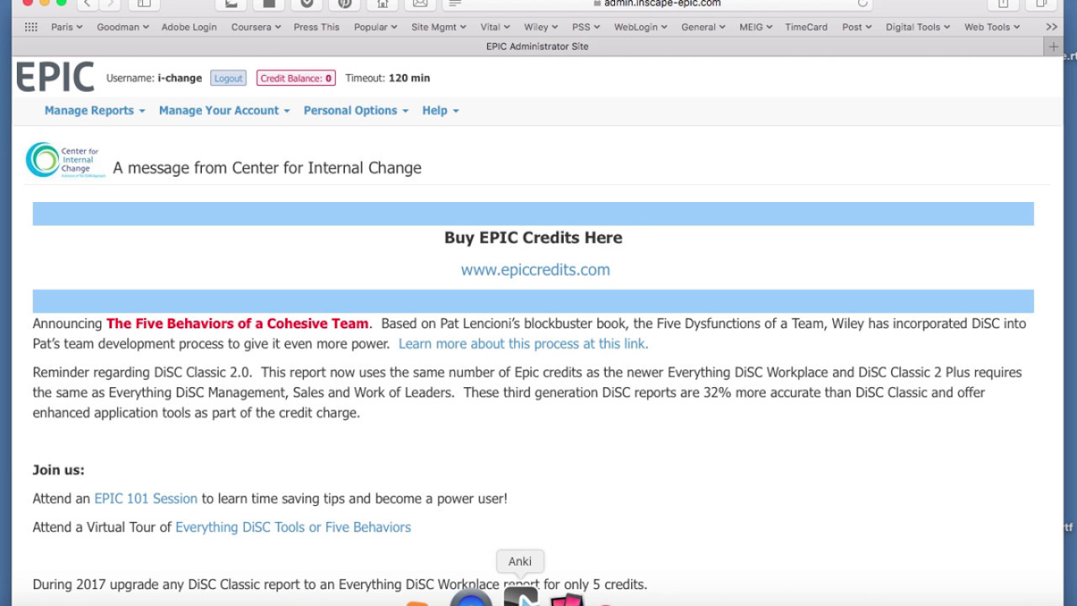Expand the WebLogin bookmarks folder
1077x606 pixels.
click(x=640, y=27)
